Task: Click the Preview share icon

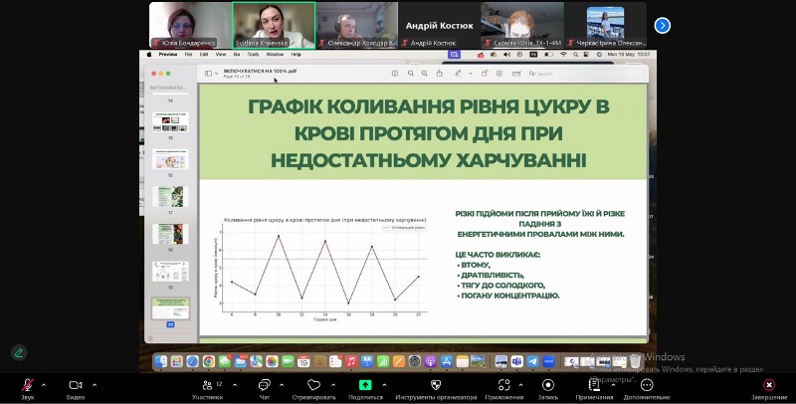Action: coord(439,74)
